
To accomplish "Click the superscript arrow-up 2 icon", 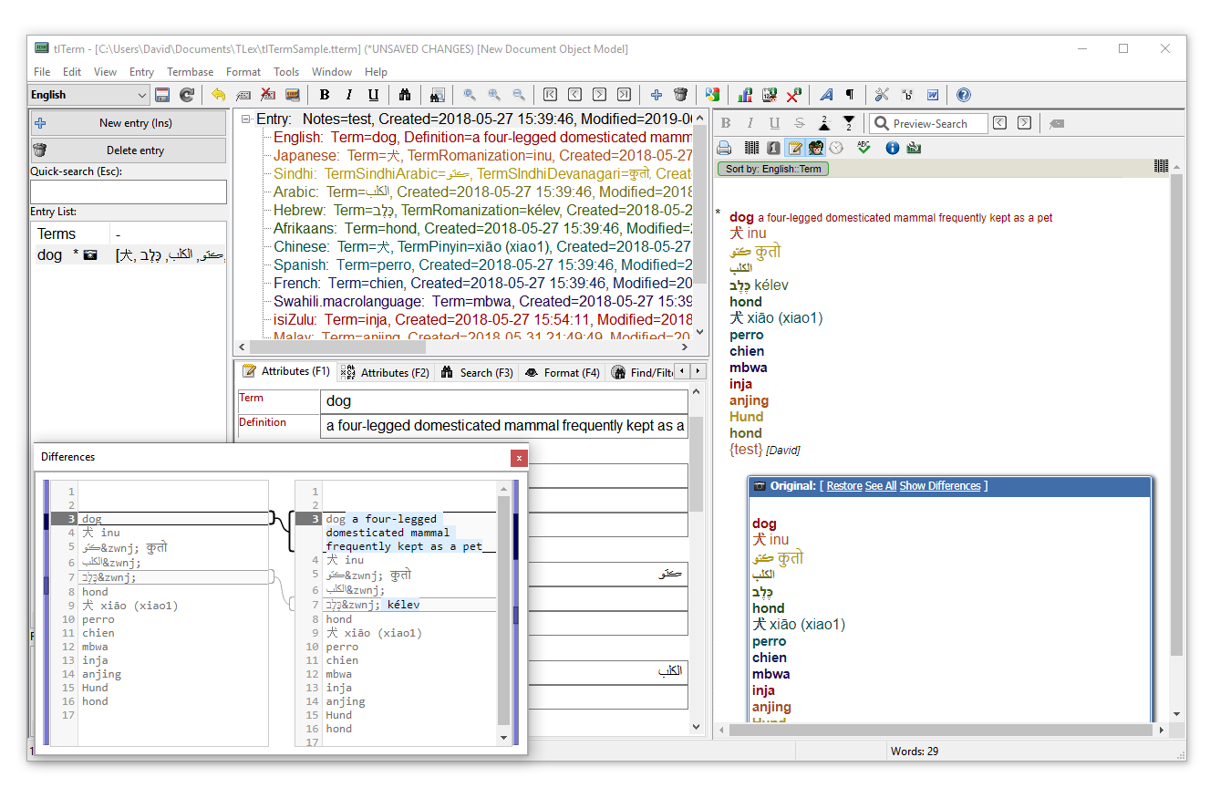I will point(824,123).
